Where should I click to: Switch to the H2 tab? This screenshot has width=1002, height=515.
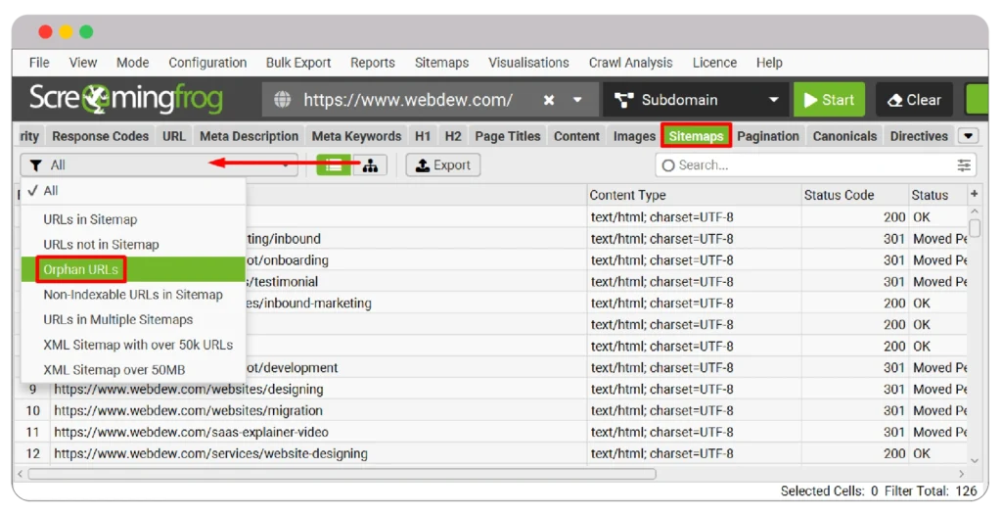tap(453, 136)
